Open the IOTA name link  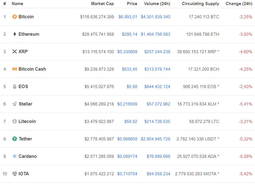24,174
